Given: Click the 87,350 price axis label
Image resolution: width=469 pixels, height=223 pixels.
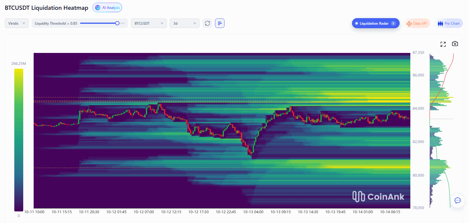Looking at the screenshot, I should point(418,53).
